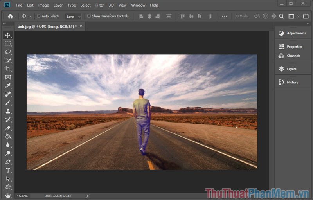Select the History Brush tool
Viewport: 313px width, 200px height.
coord(7,120)
